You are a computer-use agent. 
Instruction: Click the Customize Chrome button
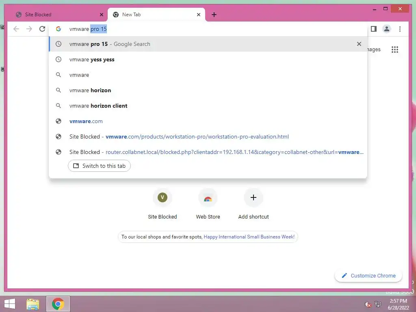(x=368, y=276)
